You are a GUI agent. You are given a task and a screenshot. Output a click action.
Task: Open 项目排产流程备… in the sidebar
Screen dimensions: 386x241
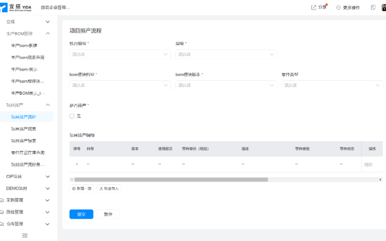point(28,164)
